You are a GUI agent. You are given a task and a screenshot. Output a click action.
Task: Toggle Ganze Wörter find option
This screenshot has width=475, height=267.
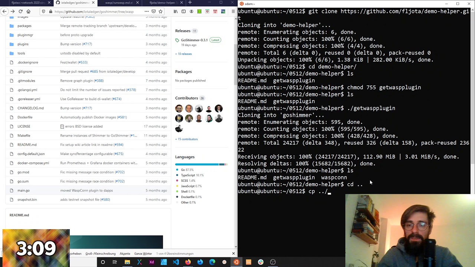coord(143,254)
